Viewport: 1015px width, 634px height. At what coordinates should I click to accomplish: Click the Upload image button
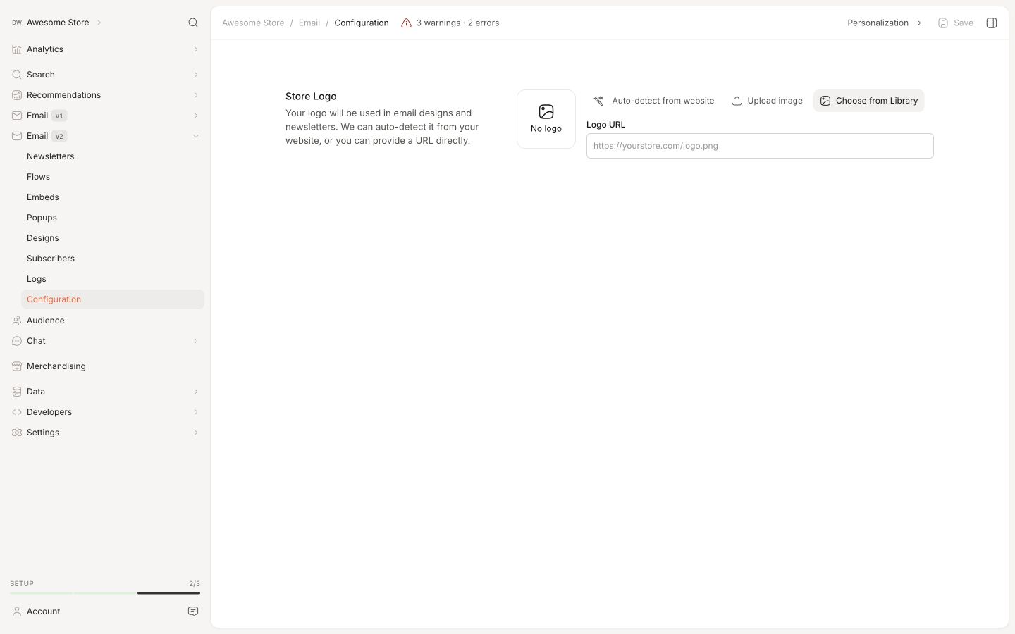pos(767,101)
